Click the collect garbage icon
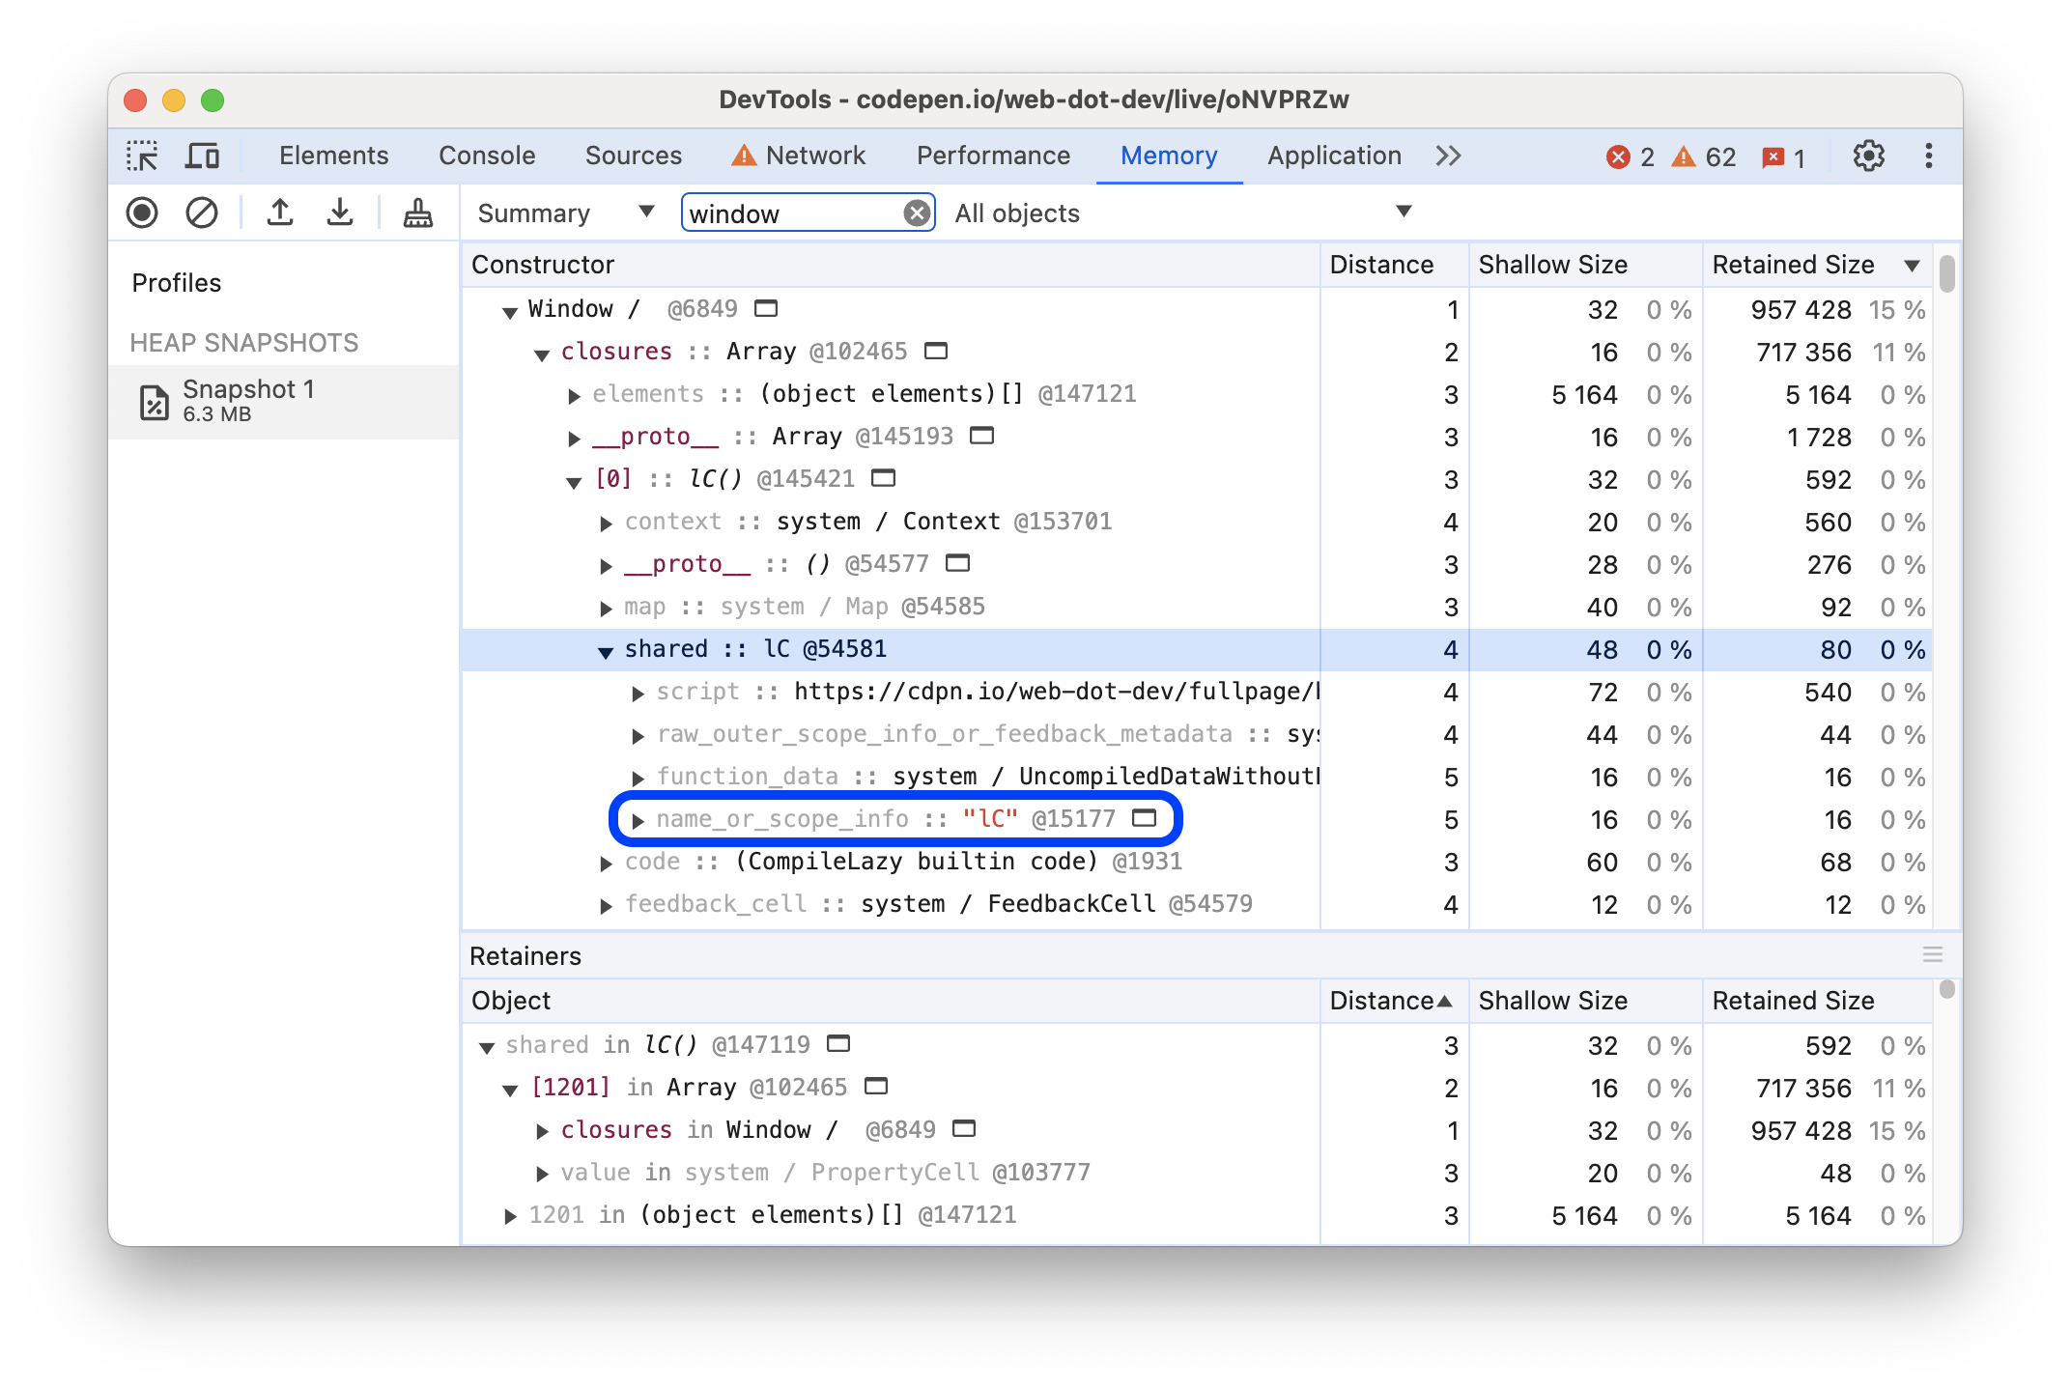 pyautogui.click(x=418, y=213)
